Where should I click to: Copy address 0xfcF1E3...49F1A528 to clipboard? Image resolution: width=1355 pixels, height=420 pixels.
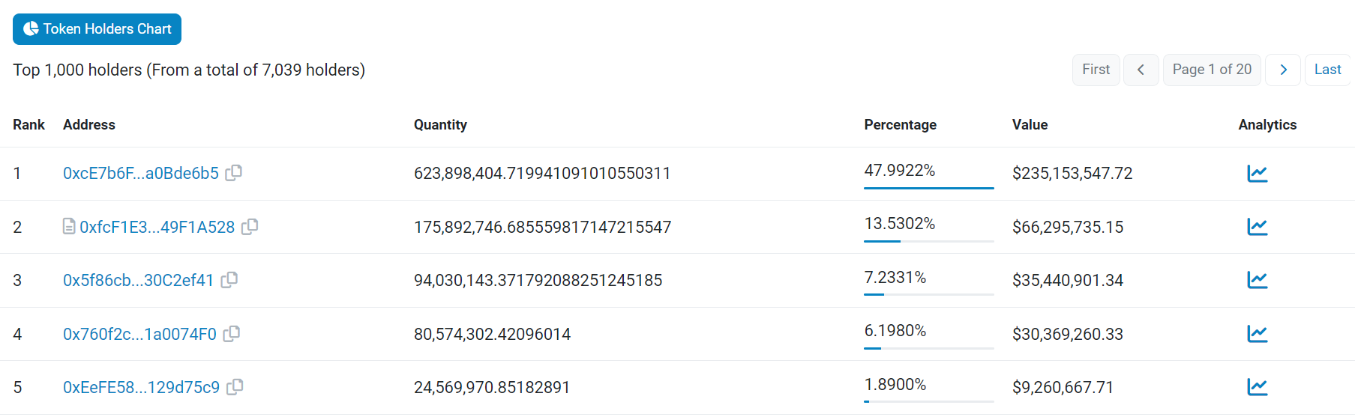pos(250,226)
